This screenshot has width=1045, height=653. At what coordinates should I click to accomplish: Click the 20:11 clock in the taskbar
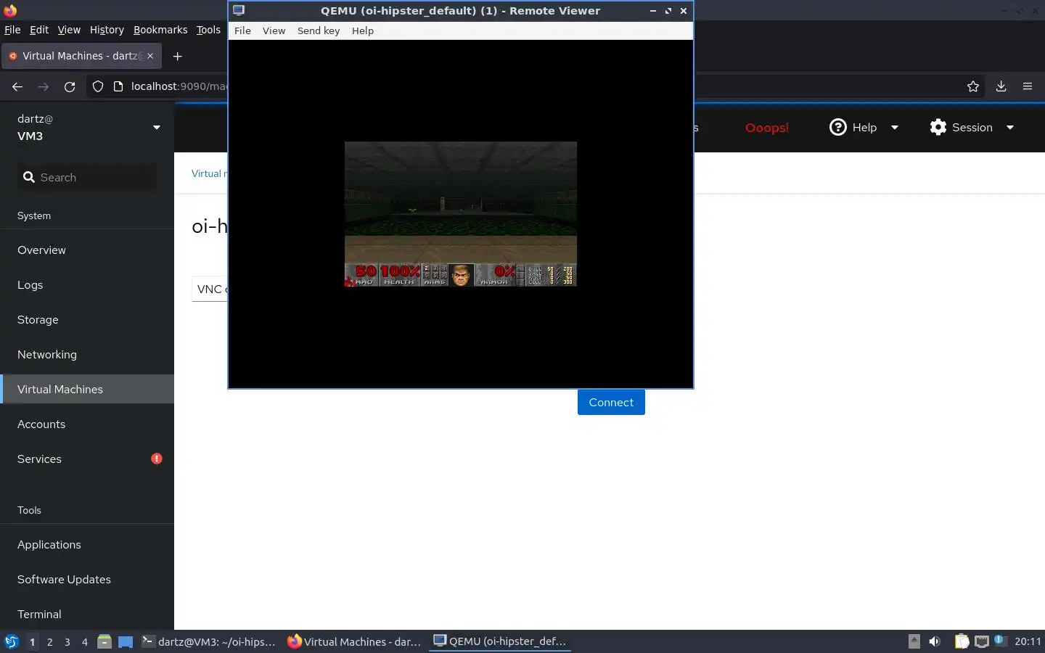coord(1028,641)
